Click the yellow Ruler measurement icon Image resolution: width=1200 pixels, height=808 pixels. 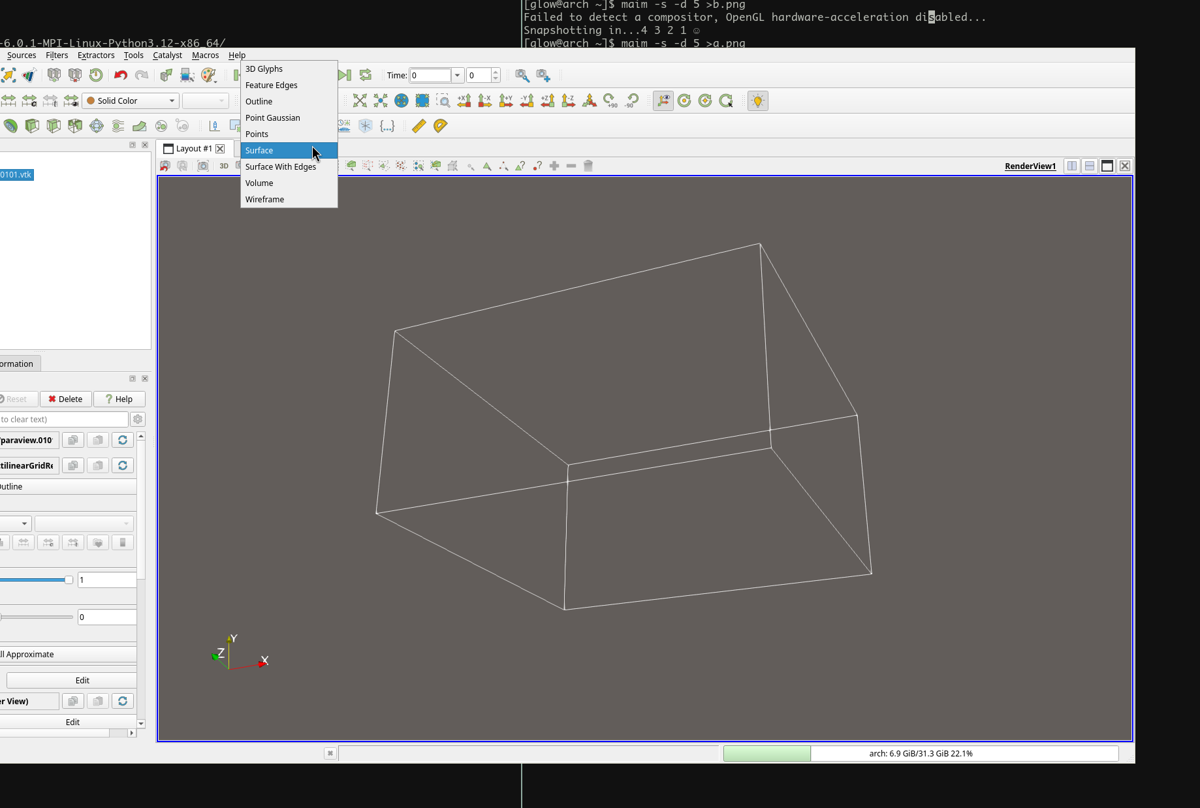[419, 126]
